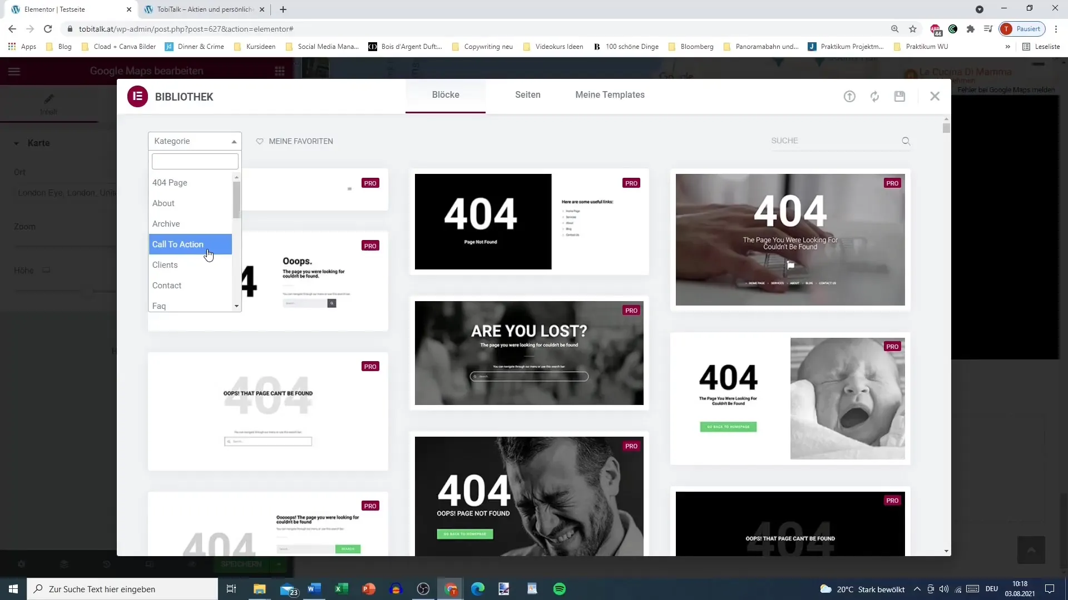Switch to the Blöcke tab
This screenshot has width=1068, height=600.
click(446, 95)
